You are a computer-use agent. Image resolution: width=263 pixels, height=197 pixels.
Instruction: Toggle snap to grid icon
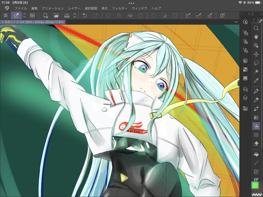(210, 15)
